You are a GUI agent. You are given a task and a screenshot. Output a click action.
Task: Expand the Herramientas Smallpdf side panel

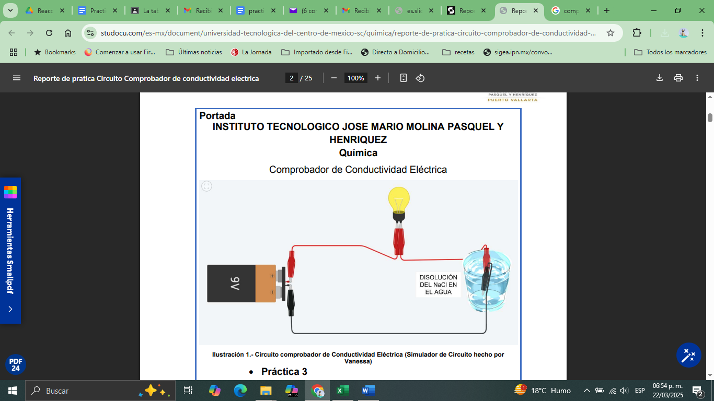point(10,309)
